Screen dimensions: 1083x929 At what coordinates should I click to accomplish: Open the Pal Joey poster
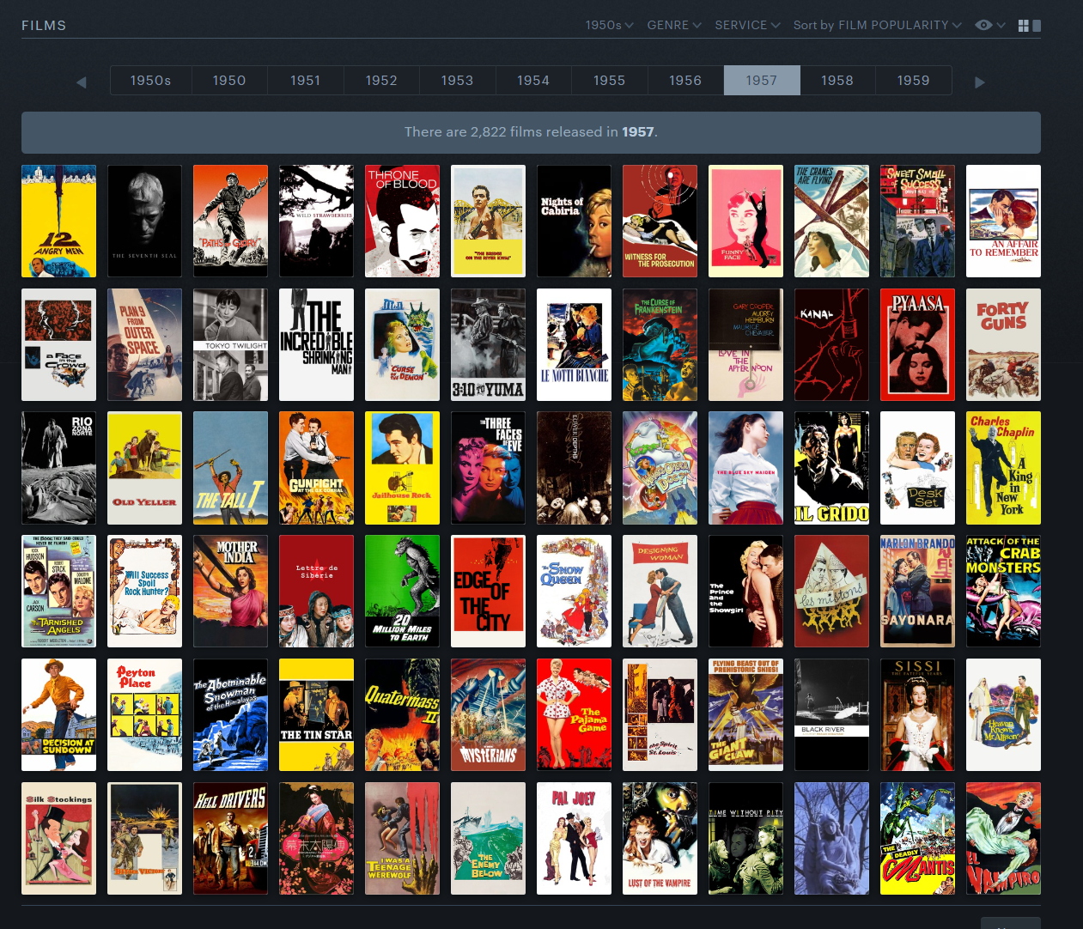[574, 839]
